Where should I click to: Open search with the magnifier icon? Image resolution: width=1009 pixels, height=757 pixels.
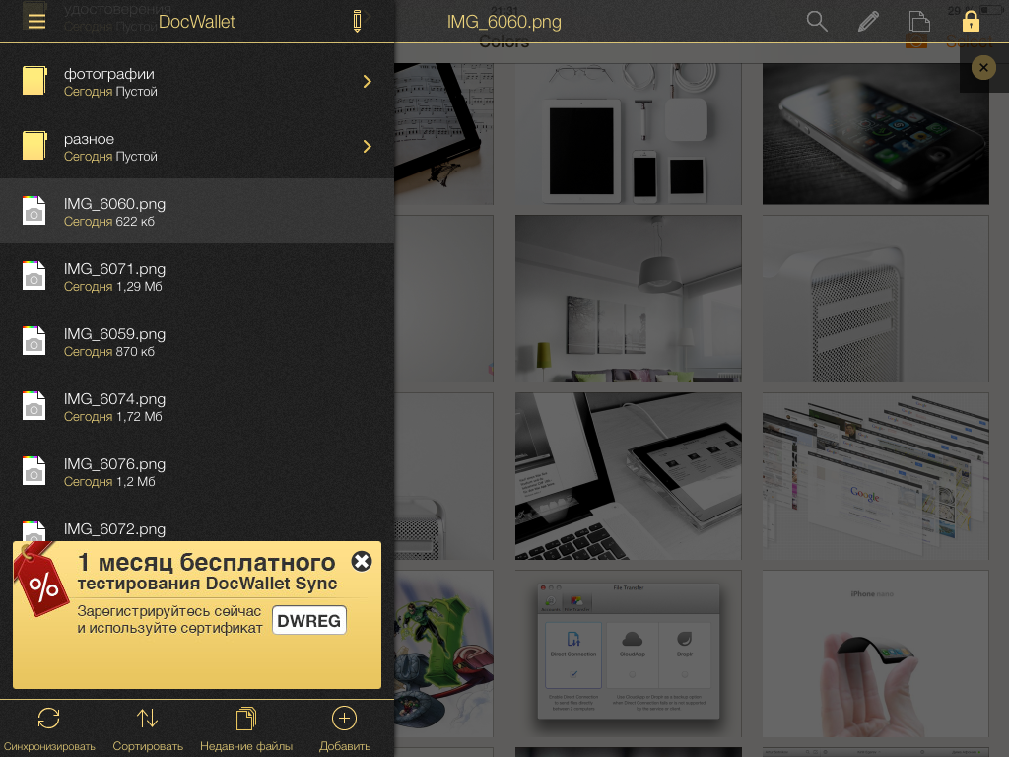817,22
